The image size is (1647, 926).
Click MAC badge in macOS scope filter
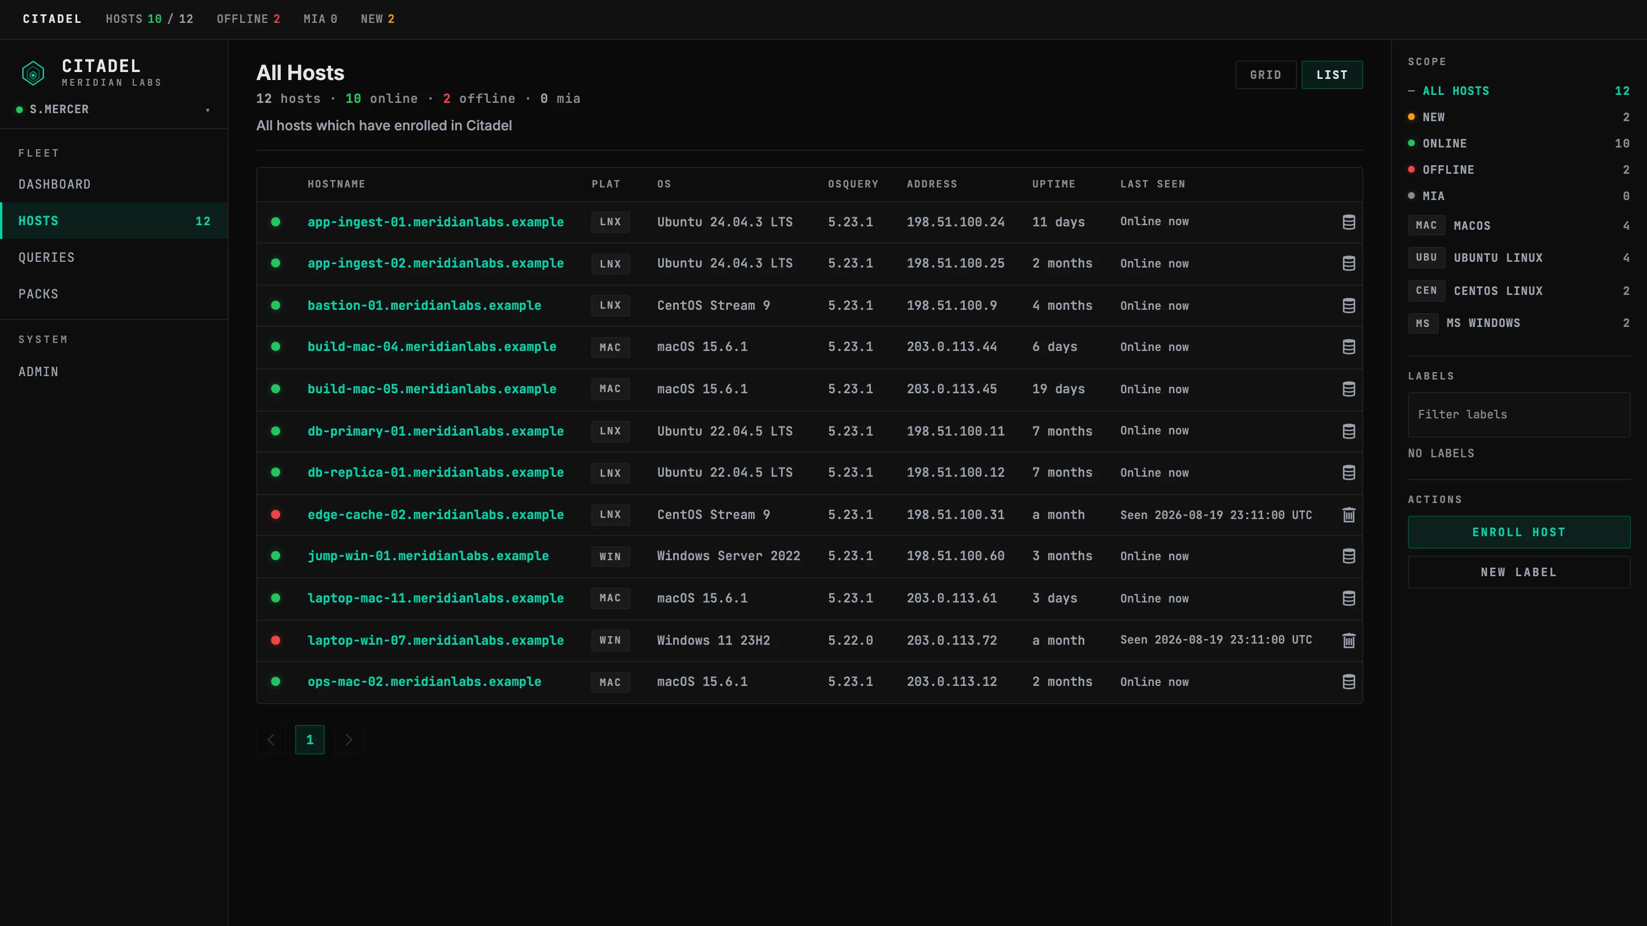[1426, 226]
